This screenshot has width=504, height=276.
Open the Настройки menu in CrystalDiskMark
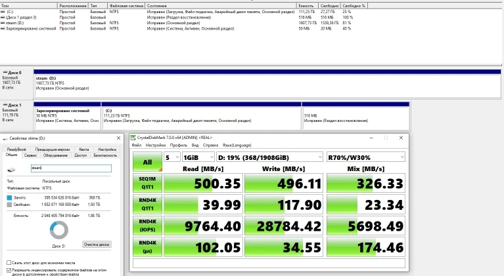(155, 145)
